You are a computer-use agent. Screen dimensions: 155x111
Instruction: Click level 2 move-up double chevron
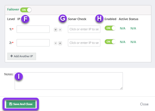click(x=60, y=43)
